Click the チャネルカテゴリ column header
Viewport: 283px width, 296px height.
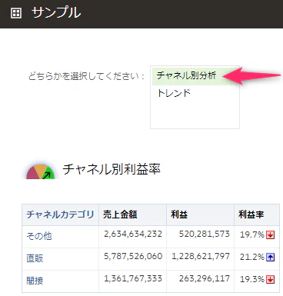[60, 215]
